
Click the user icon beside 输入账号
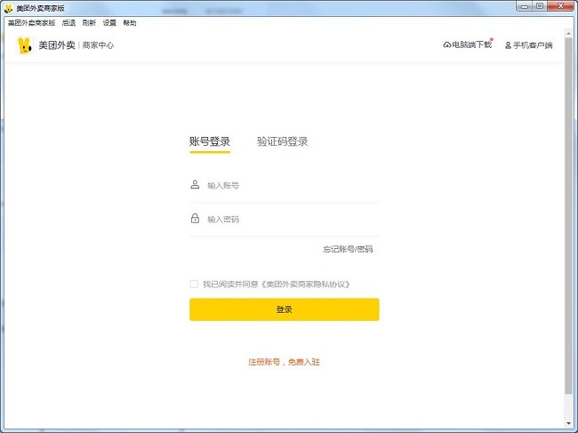pos(195,185)
